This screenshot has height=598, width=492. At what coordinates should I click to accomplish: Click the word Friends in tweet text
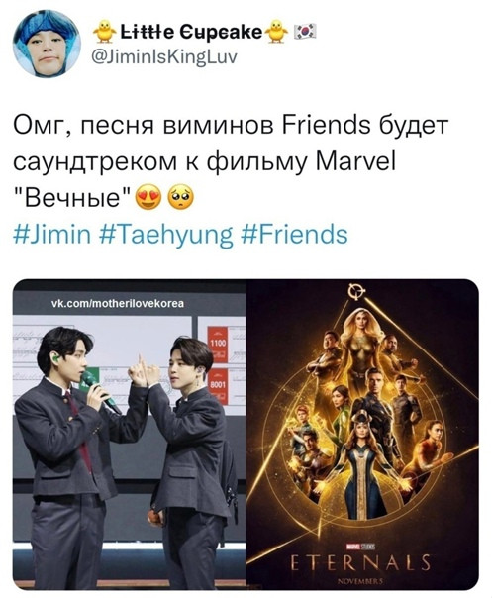click(x=326, y=126)
